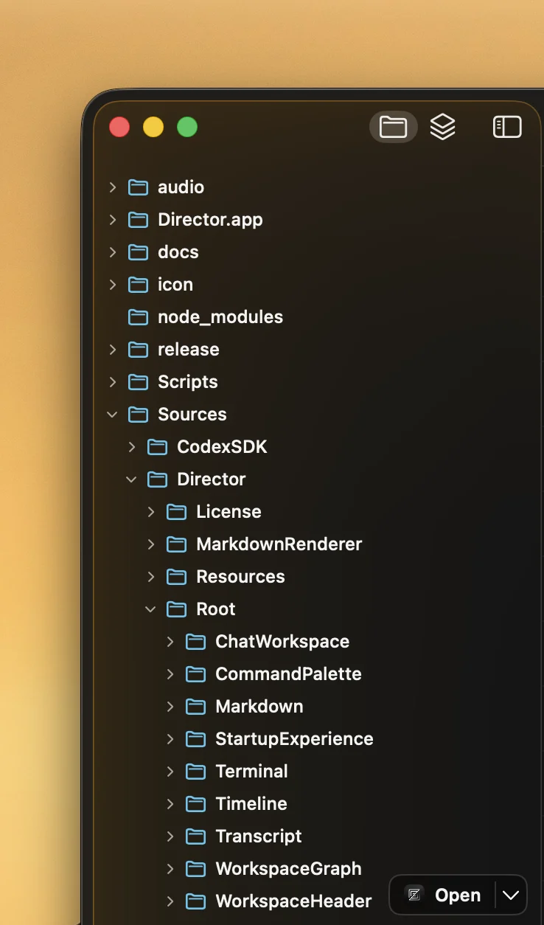This screenshot has width=544, height=925.
Task: Expand the Director.app folder chevron
Action: tap(113, 220)
